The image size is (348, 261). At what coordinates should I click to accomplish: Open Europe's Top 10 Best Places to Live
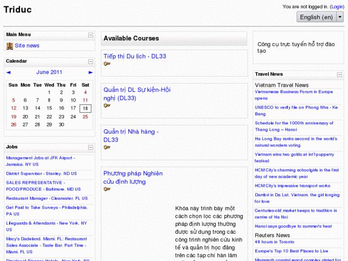tap(291, 251)
